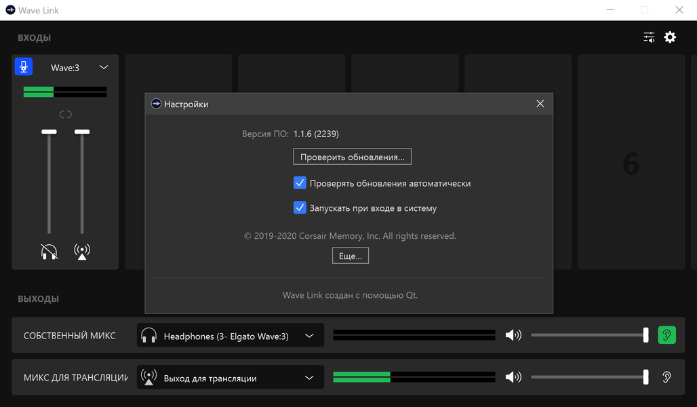Click the Wave:3 stream mix volume fader

point(82,132)
